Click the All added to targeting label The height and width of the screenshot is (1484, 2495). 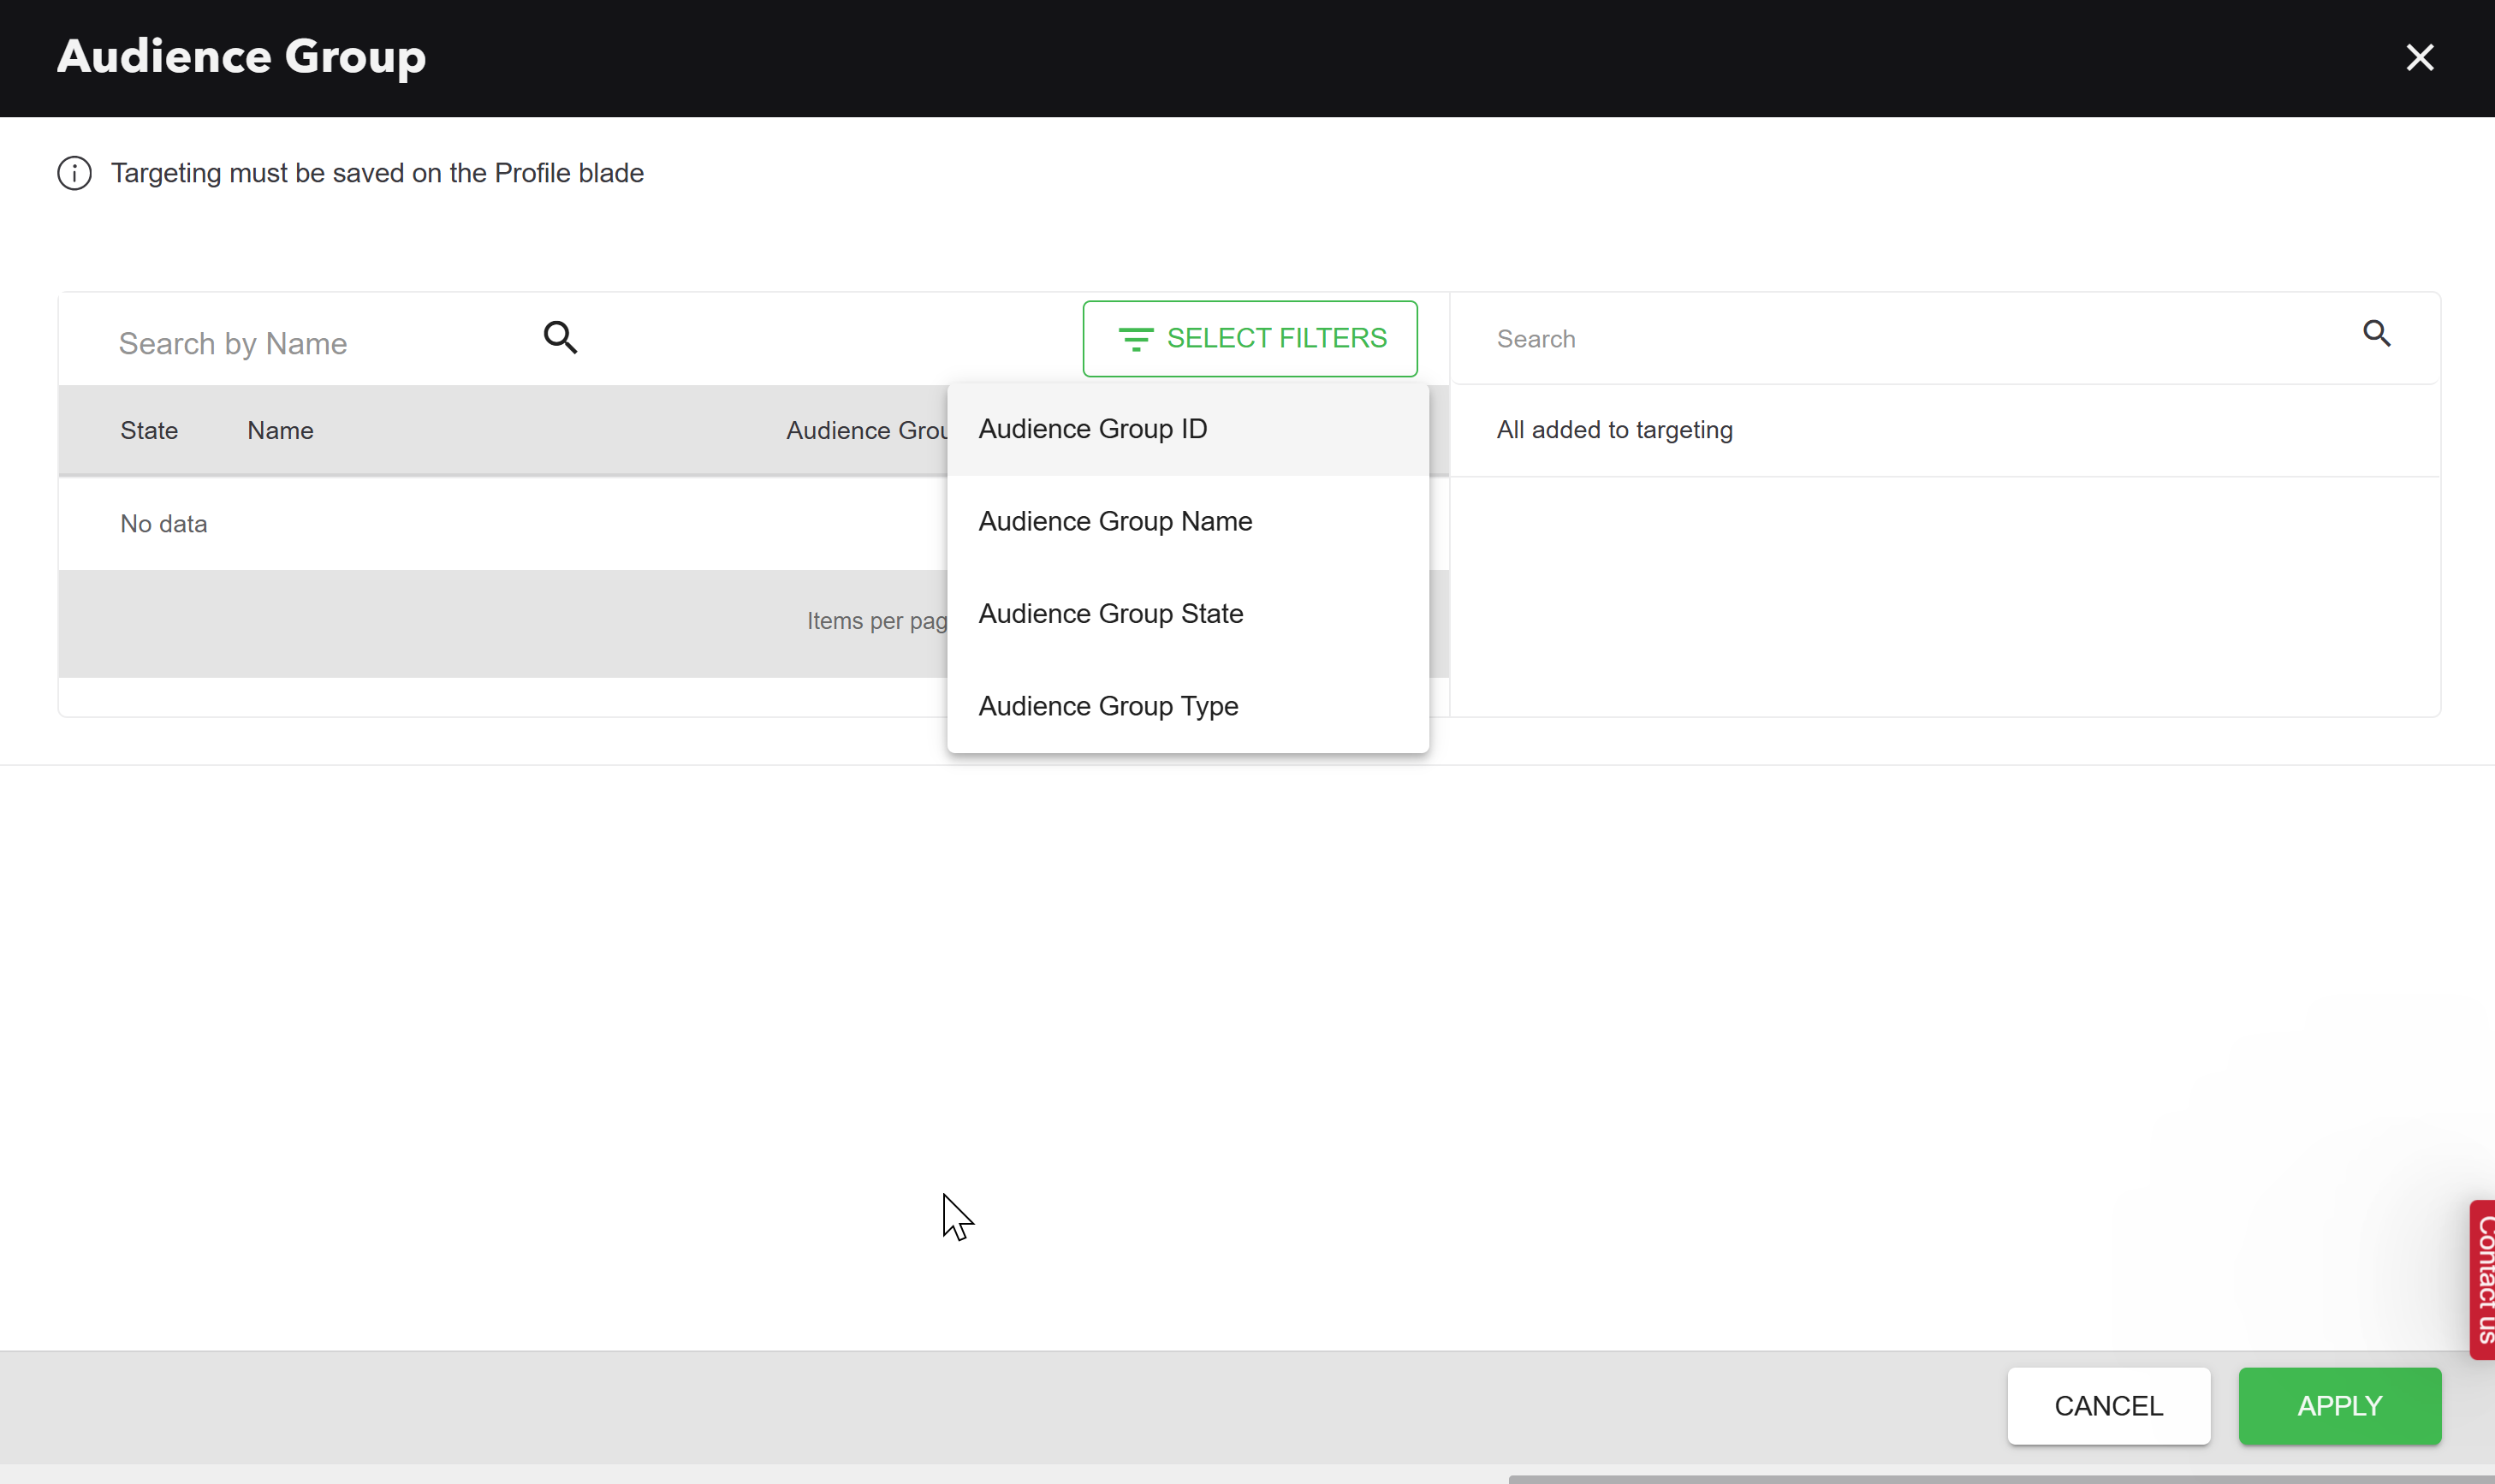(x=1614, y=430)
